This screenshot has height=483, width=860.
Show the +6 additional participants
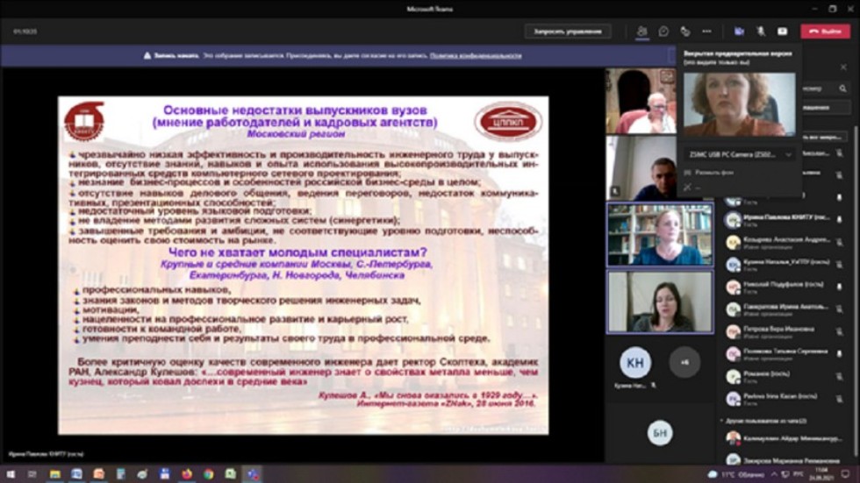click(684, 362)
